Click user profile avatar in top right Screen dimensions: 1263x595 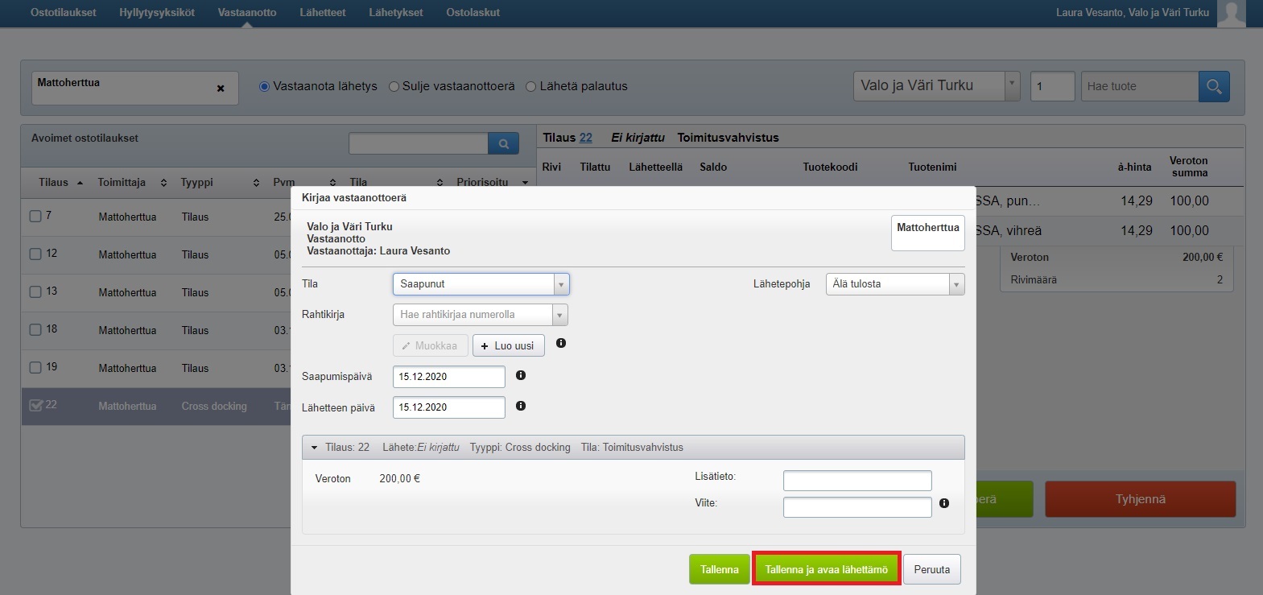1231,14
